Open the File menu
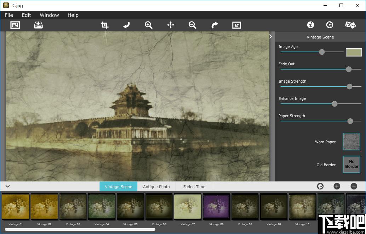The height and width of the screenshot is (234, 366). [x=9, y=15]
